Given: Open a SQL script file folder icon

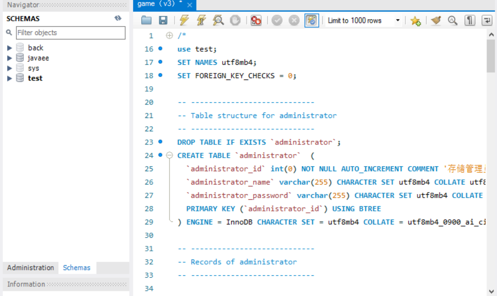Looking at the screenshot, I should (146, 20).
